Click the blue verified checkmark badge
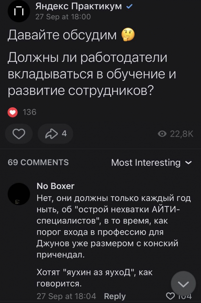This screenshot has width=201, height=303. tap(129, 7)
